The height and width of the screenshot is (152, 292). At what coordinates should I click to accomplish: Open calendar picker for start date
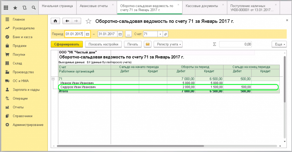(88, 34)
